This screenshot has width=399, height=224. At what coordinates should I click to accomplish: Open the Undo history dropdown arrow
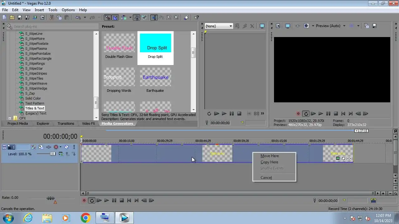[x=85, y=18]
